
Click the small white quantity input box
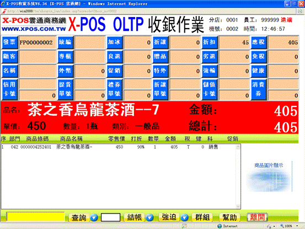tap(110, 217)
